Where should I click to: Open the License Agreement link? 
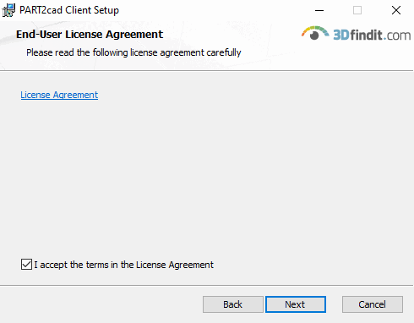[x=59, y=95]
